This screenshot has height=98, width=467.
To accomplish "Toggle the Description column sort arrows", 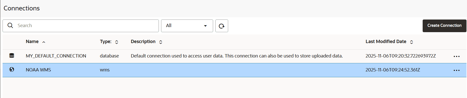I will [161, 42].
